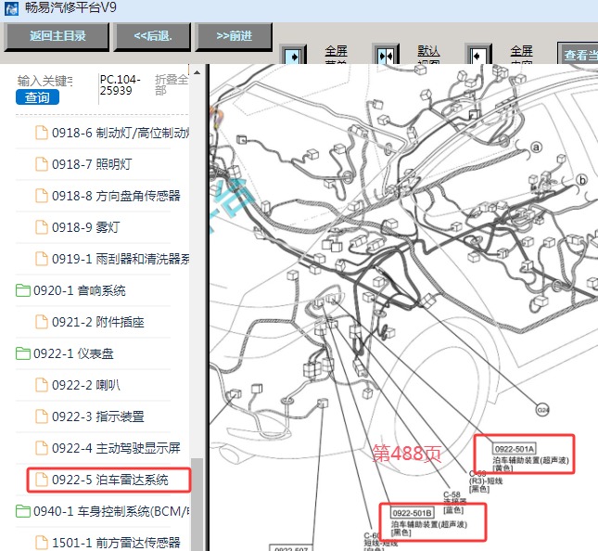
Task: Open 1501-1 前方雷达传感器 item
Action: tap(116, 543)
